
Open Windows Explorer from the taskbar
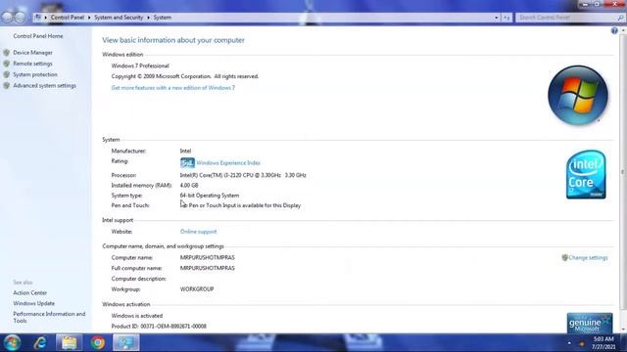click(69, 343)
